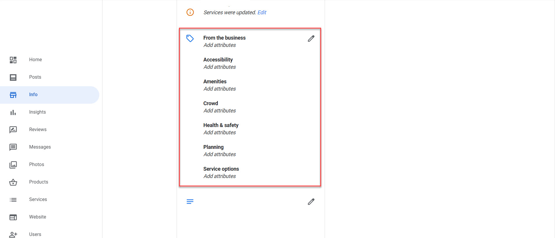Click the Edit link after Services were updated
The image size is (555, 238).
pos(262,12)
